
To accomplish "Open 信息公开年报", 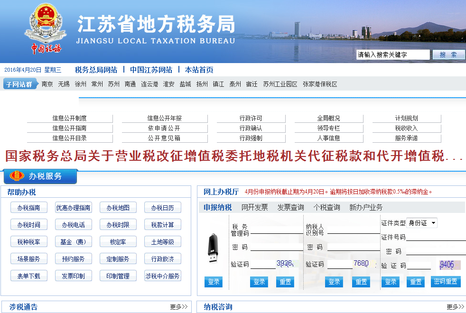I will pyautogui.click(x=164, y=118).
